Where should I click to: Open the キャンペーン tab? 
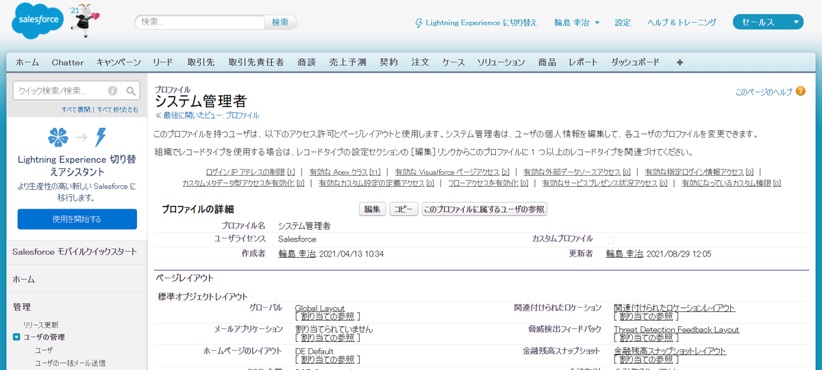[x=119, y=62]
